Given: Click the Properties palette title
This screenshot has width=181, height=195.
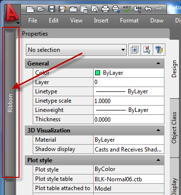Looking at the screenshot, I should pos(35,34).
